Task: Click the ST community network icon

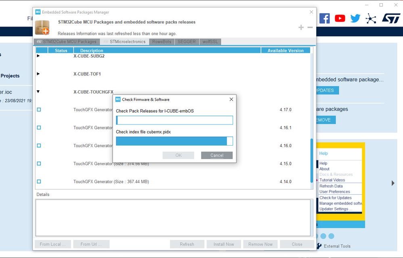Action: click(371, 19)
